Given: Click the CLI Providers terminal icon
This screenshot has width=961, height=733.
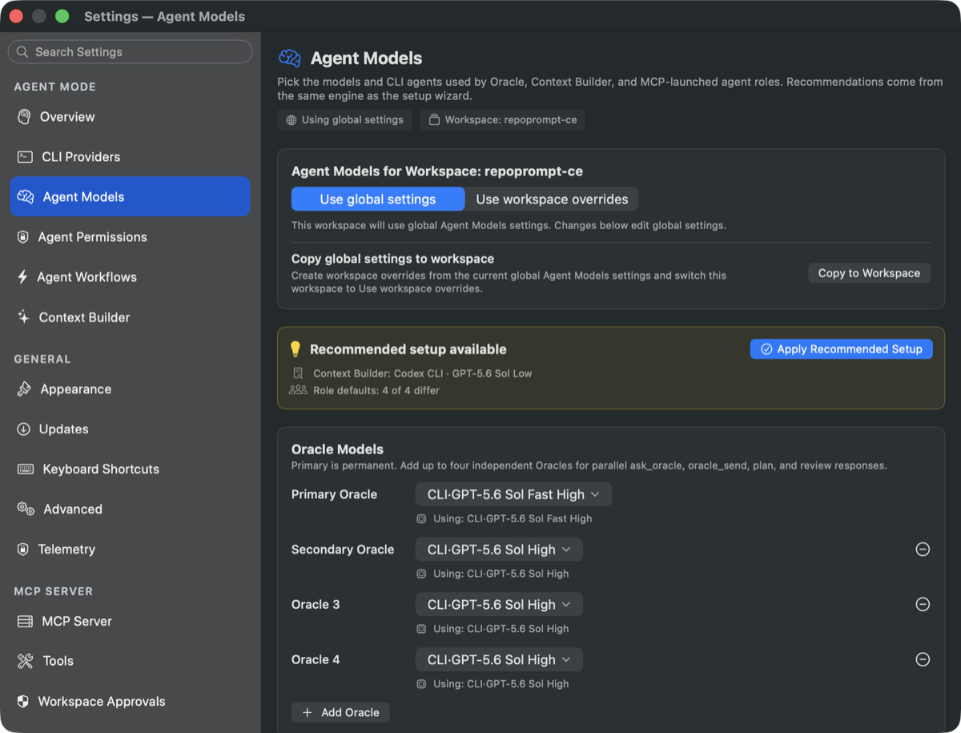Looking at the screenshot, I should pyautogui.click(x=25, y=157).
